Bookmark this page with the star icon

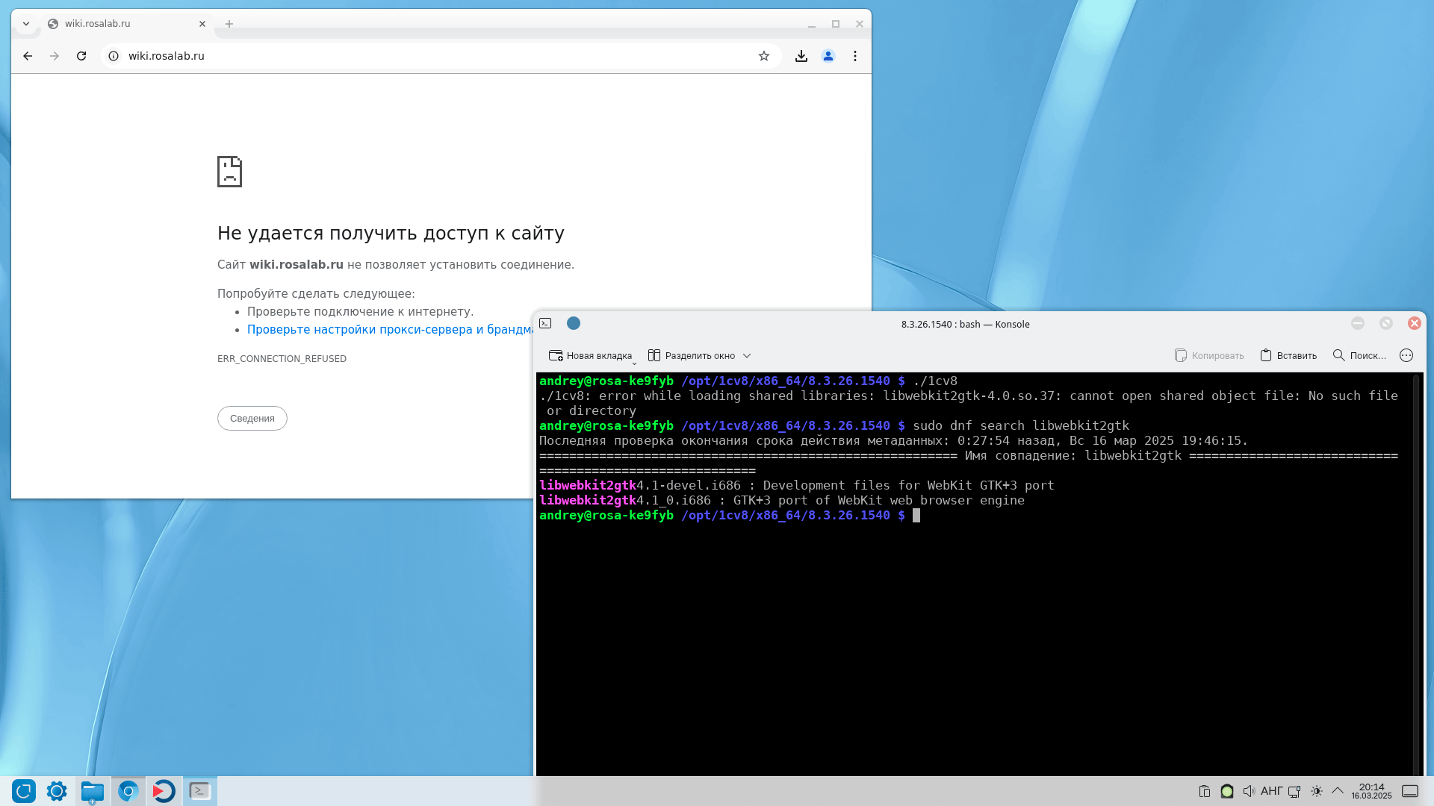click(763, 56)
